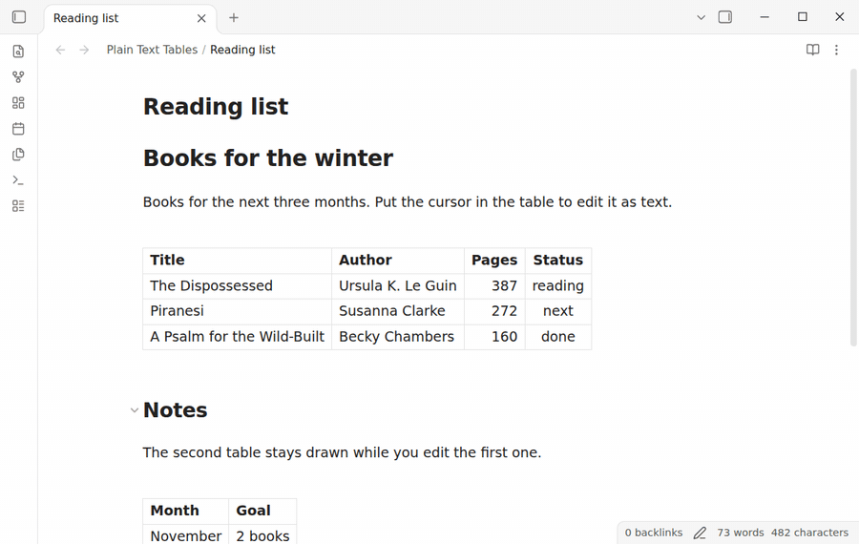Toggle the right sidebar
The image size is (859, 544).
[724, 17]
